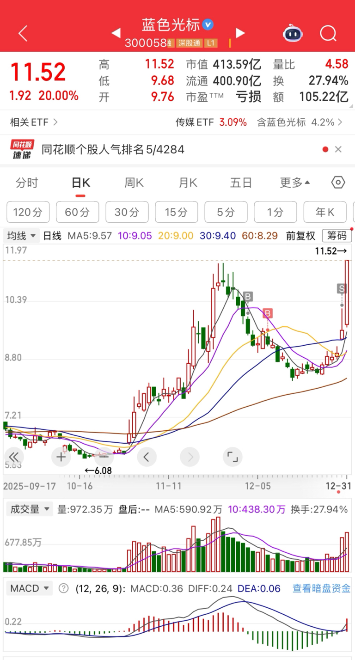Toggle the 筹码 chip distribution button
355x660 pixels.
click(337, 236)
